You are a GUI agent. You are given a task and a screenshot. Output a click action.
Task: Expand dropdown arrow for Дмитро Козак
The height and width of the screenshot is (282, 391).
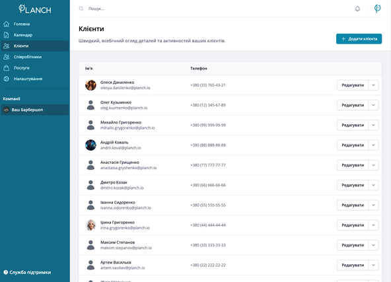click(x=373, y=185)
